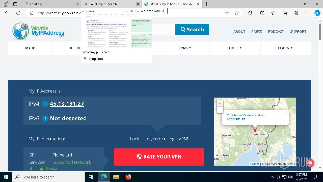Click the red map marker on Oslo
This screenshot has height=182, width=323.
(x=255, y=130)
